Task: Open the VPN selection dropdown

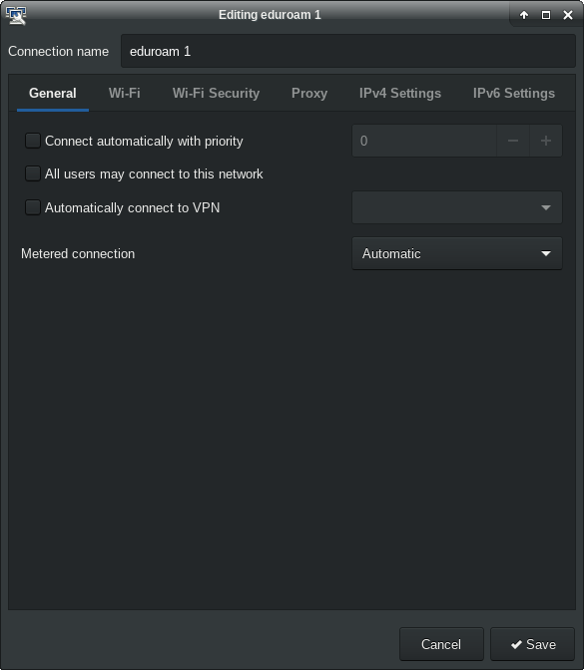Action: click(x=457, y=207)
